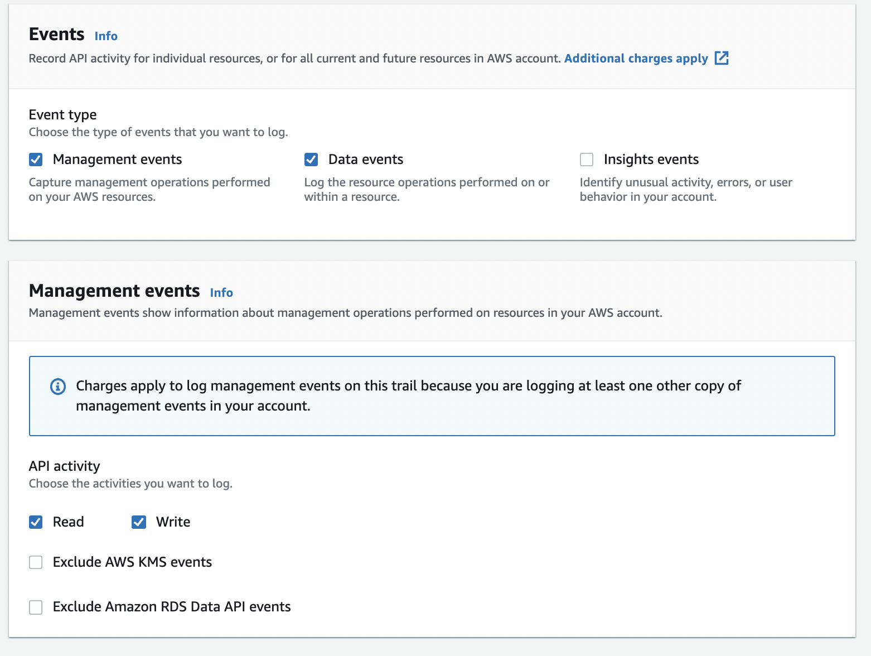Click the checked Write checkbox icon

tap(138, 522)
